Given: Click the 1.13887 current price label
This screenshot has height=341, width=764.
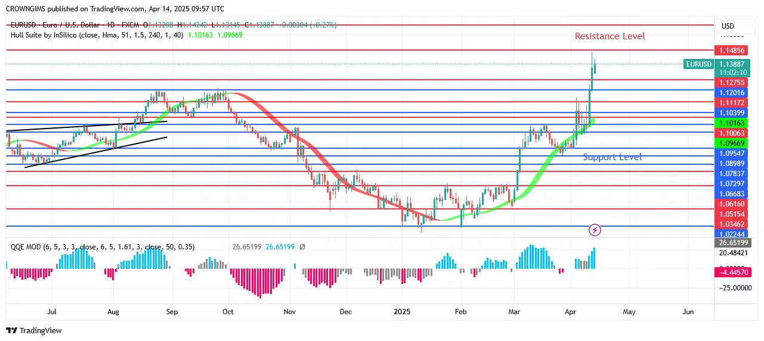Looking at the screenshot, I should [x=731, y=64].
